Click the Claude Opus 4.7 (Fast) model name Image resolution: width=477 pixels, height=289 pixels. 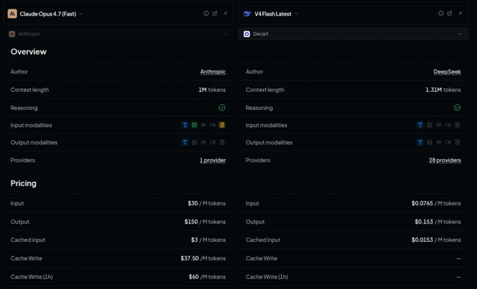click(48, 14)
